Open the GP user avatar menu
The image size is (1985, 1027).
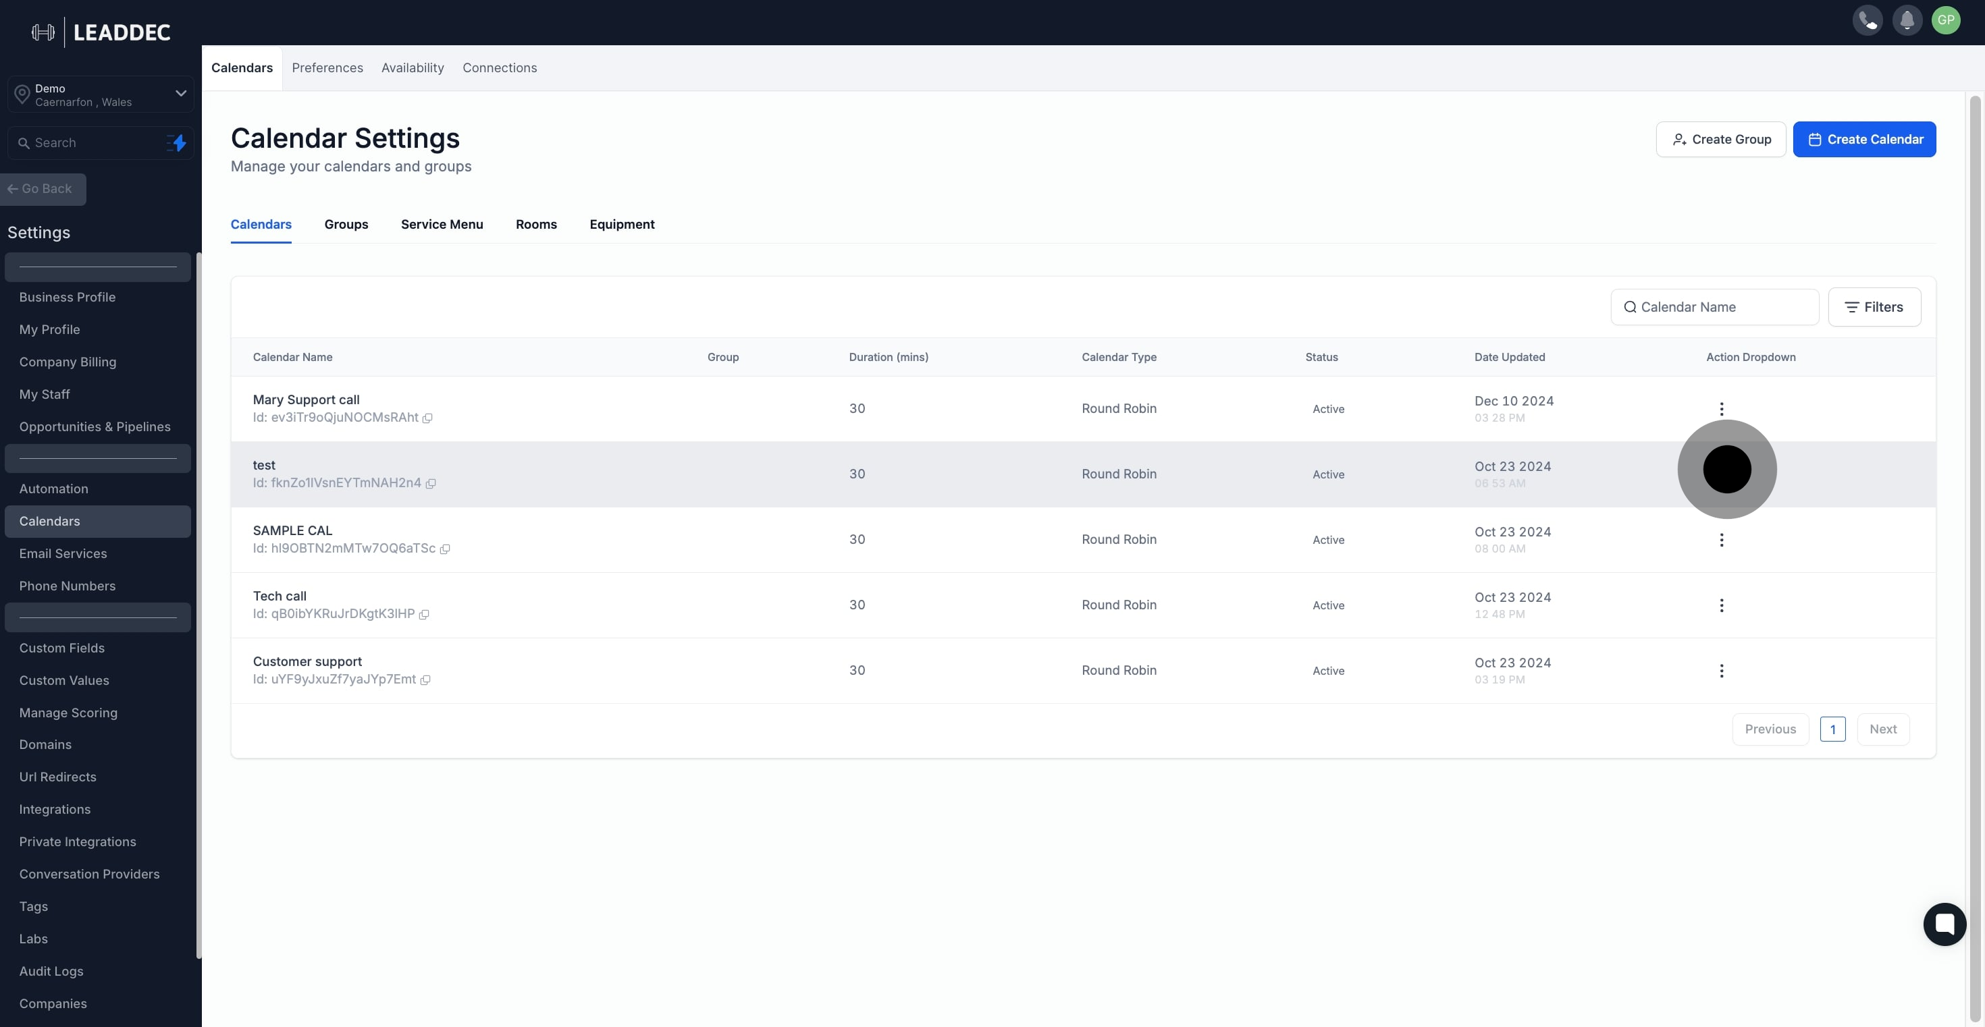(1946, 20)
